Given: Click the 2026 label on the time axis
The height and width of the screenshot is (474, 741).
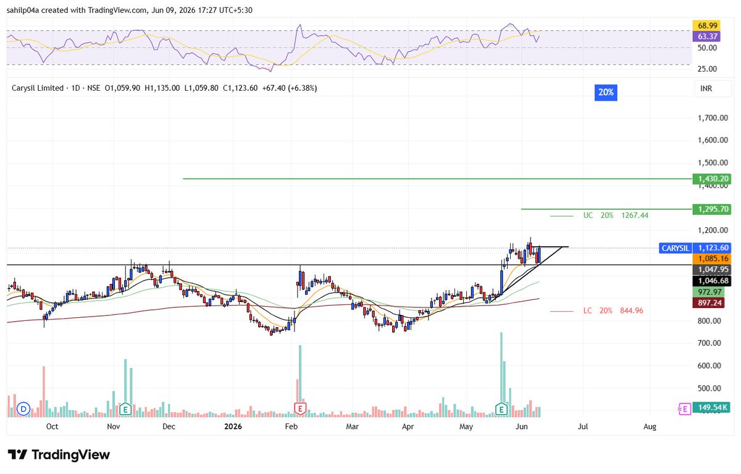Looking at the screenshot, I should [233, 426].
